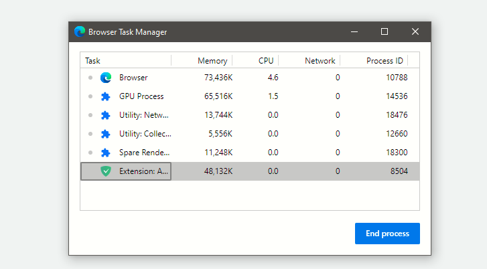Select the Spare Renderer puzzle icon
Screen dimensions: 487x269
[x=106, y=153]
